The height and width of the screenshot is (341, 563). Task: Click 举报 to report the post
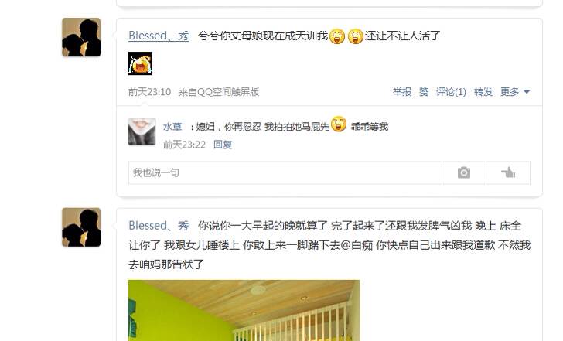click(x=402, y=92)
